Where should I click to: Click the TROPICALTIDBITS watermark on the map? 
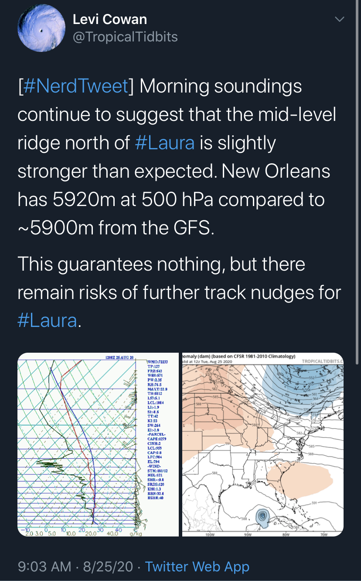click(322, 362)
